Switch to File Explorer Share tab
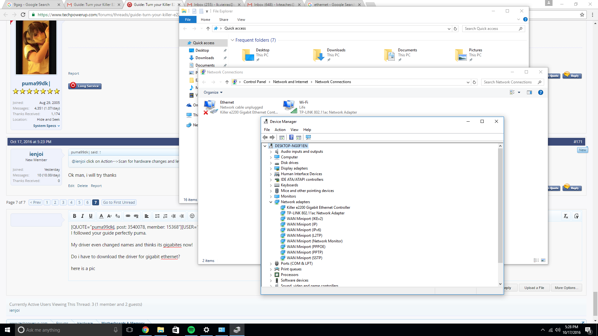Image resolution: width=598 pixels, height=336 pixels. pos(224,20)
